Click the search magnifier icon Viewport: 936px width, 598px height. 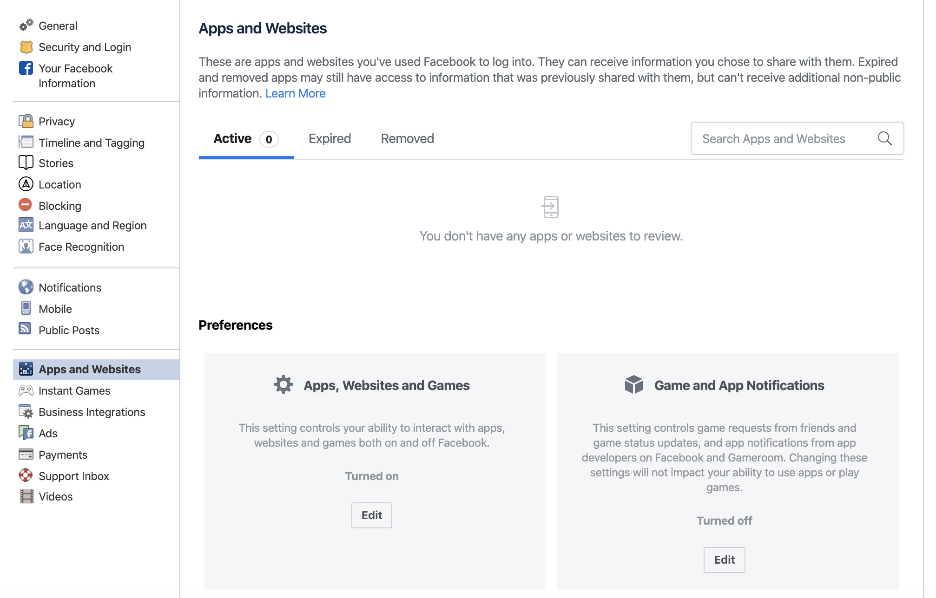pyautogui.click(x=884, y=138)
